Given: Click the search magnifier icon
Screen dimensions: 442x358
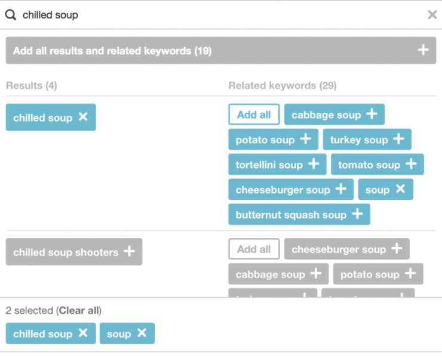Looking at the screenshot, I should (11, 15).
